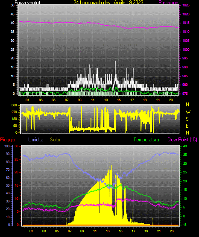Click the W compass label beside wind direction
This screenshot has height=237, width=199.
(188, 112)
